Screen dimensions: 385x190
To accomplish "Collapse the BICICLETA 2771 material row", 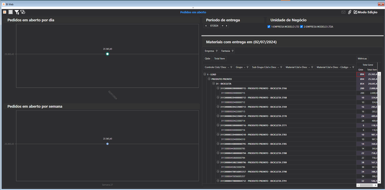I will [x=218, y=125].
